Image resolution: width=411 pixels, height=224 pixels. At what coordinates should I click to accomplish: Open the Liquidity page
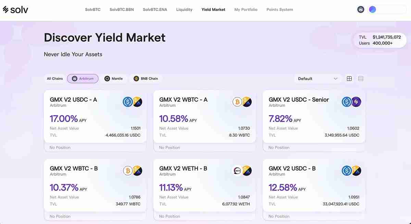coord(184,10)
